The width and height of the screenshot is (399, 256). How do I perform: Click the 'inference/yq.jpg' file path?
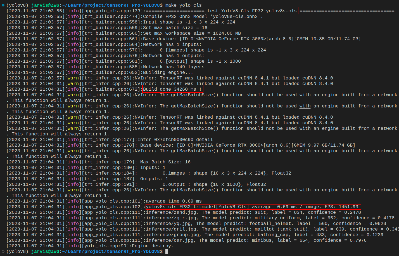click(168, 224)
